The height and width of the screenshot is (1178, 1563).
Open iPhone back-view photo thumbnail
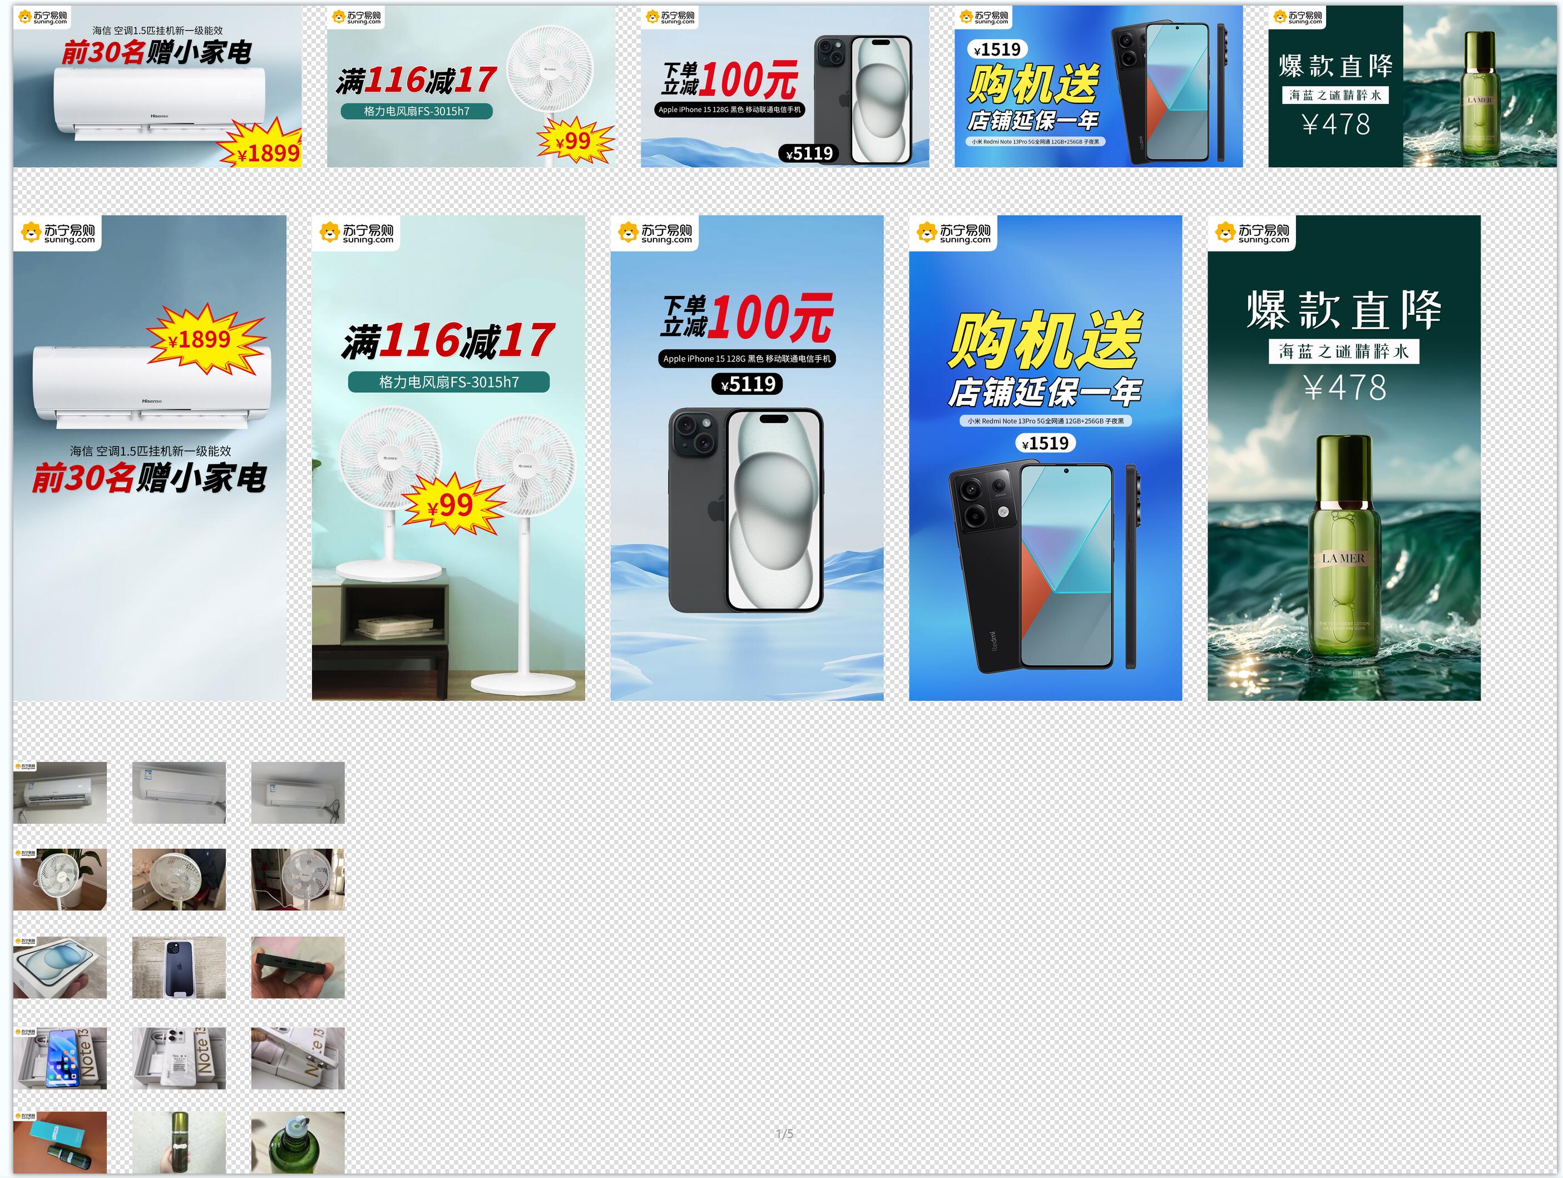tap(179, 968)
